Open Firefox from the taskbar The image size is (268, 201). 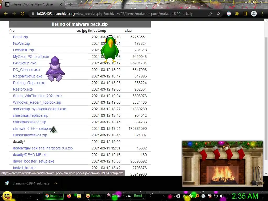click(69, 196)
